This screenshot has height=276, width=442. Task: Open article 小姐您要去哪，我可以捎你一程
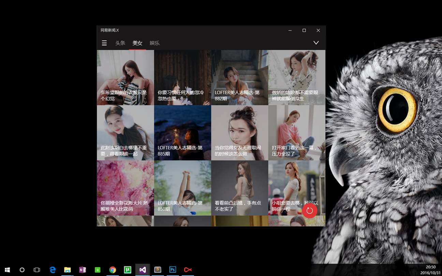coord(297,188)
